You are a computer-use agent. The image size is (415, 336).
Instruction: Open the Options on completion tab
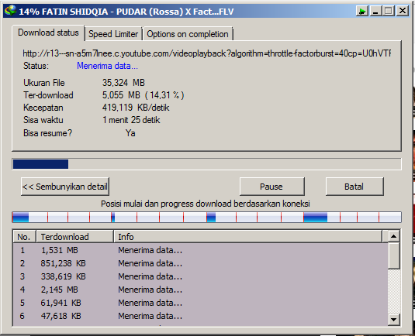[188, 34]
